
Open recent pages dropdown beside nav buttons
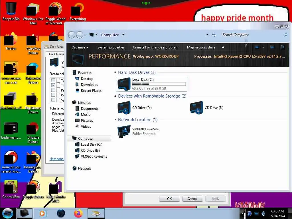[85, 35]
